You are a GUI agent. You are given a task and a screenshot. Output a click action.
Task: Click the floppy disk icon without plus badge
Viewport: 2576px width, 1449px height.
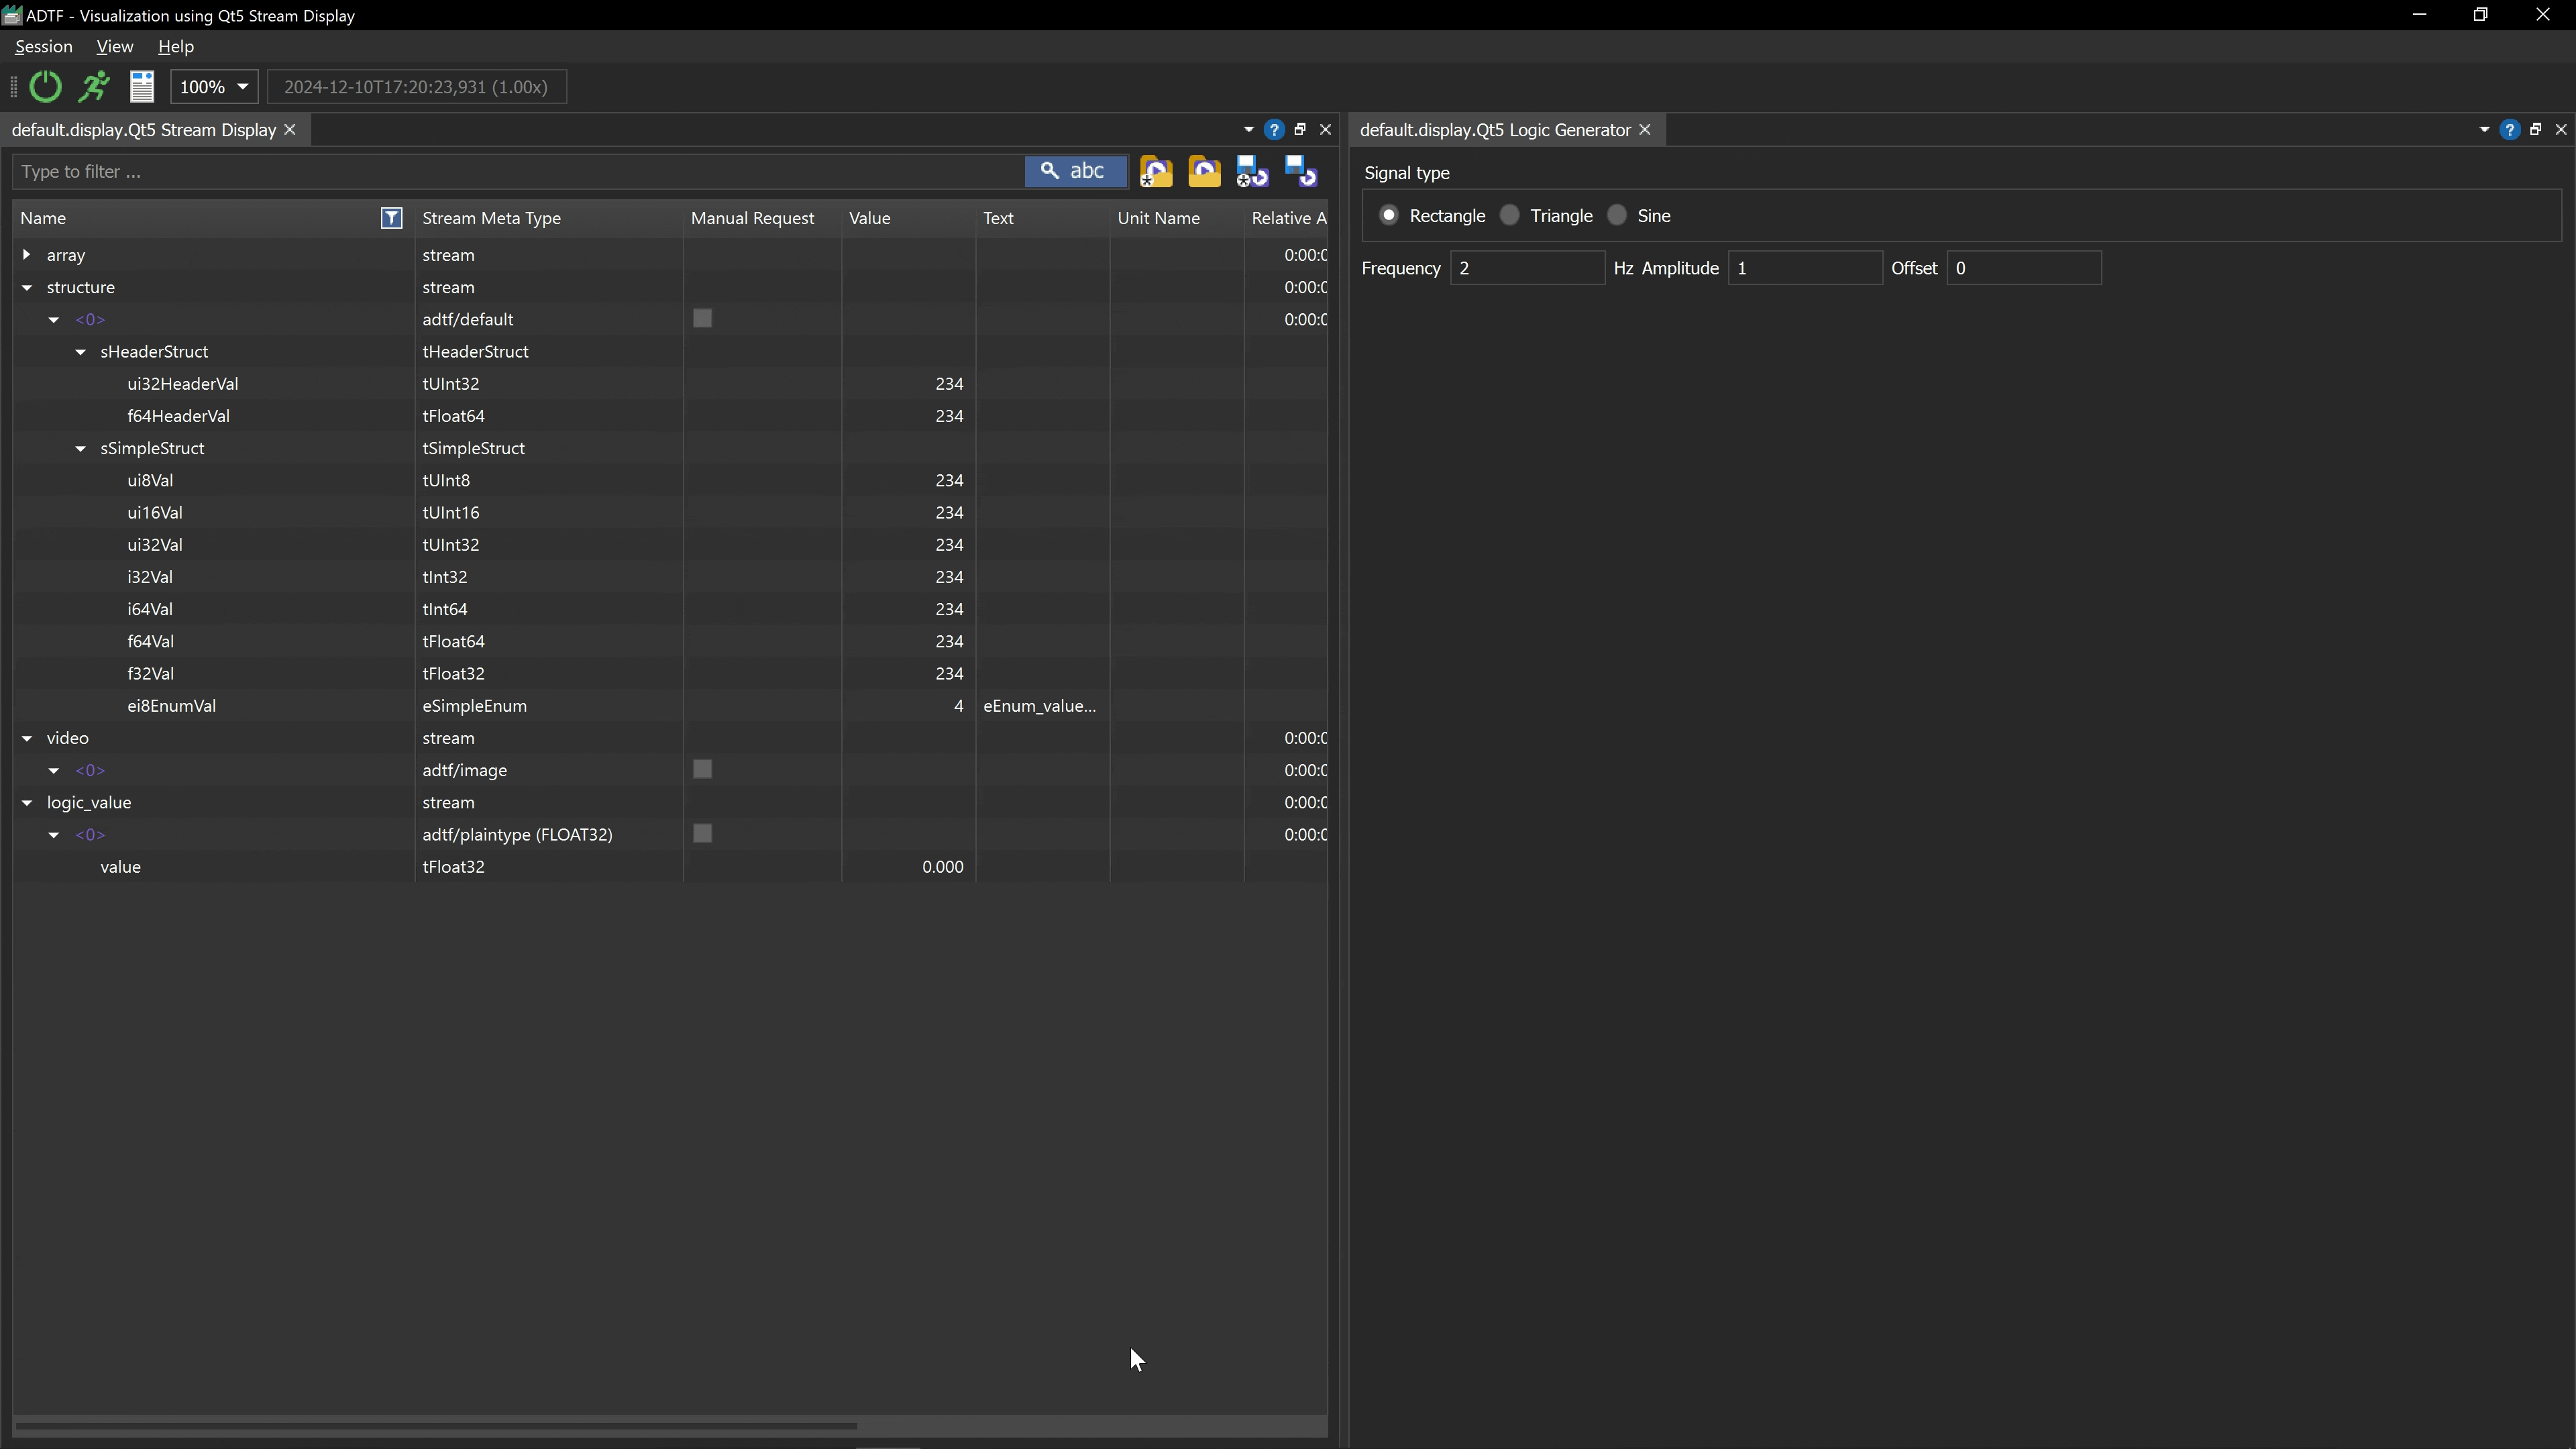[x=1300, y=172]
